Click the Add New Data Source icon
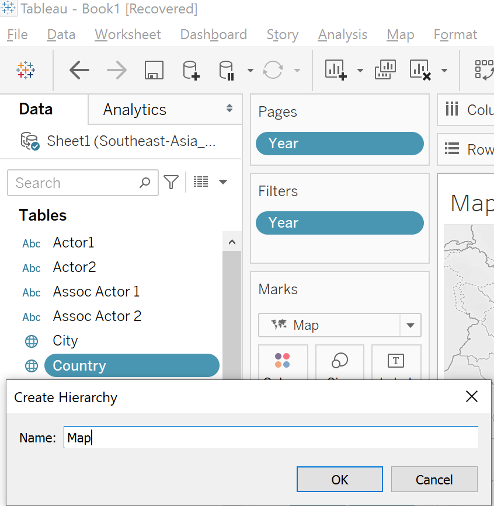 [x=191, y=71]
